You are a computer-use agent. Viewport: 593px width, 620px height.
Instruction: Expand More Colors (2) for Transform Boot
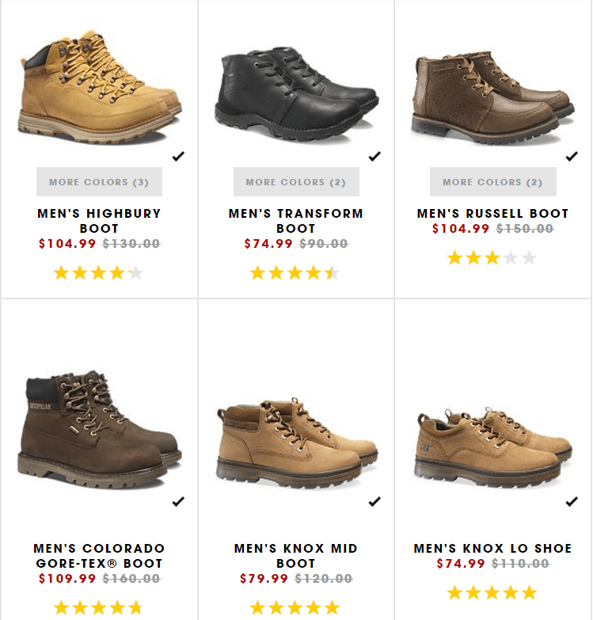(296, 182)
